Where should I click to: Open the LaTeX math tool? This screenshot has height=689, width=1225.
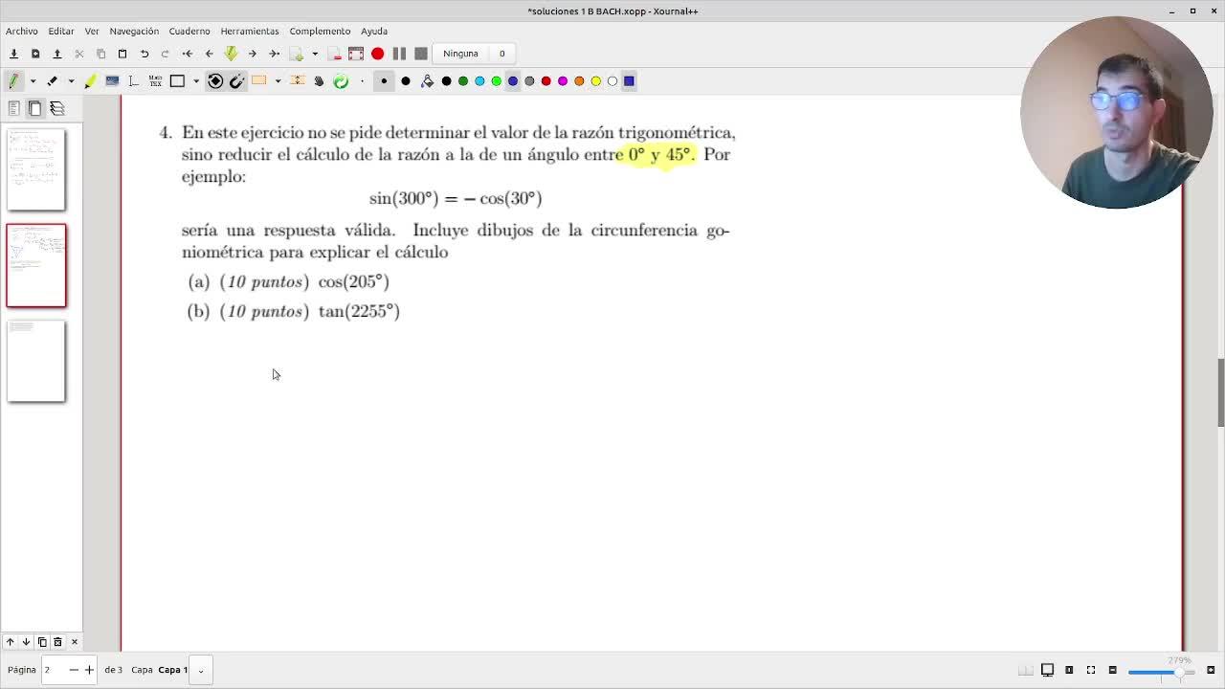pos(155,81)
